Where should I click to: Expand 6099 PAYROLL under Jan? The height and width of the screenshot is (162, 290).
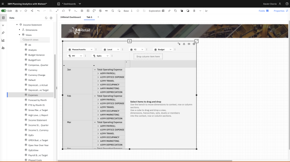(x=98, y=73)
